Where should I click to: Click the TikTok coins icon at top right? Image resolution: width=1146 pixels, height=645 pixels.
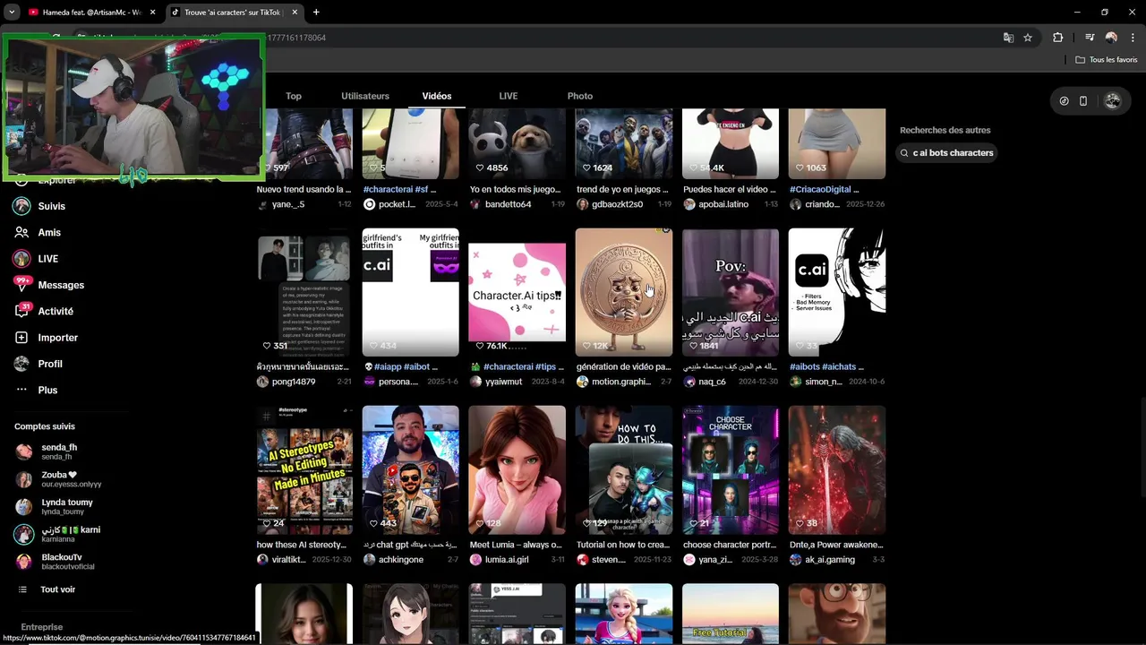(x=1064, y=101)
